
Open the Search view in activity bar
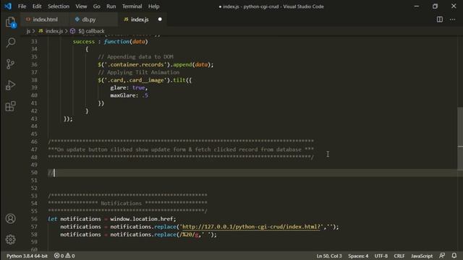[11, 43]
